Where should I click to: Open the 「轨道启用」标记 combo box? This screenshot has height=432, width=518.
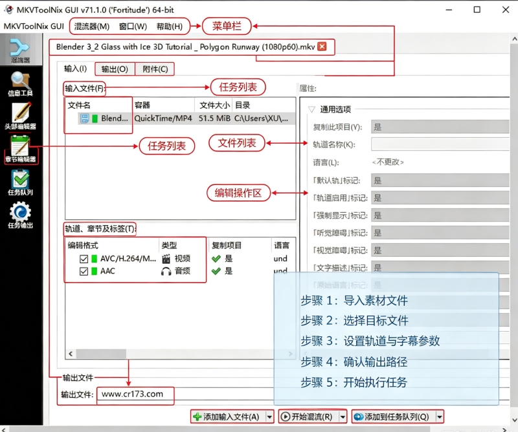pyautogui.click(x=440, y=198)
